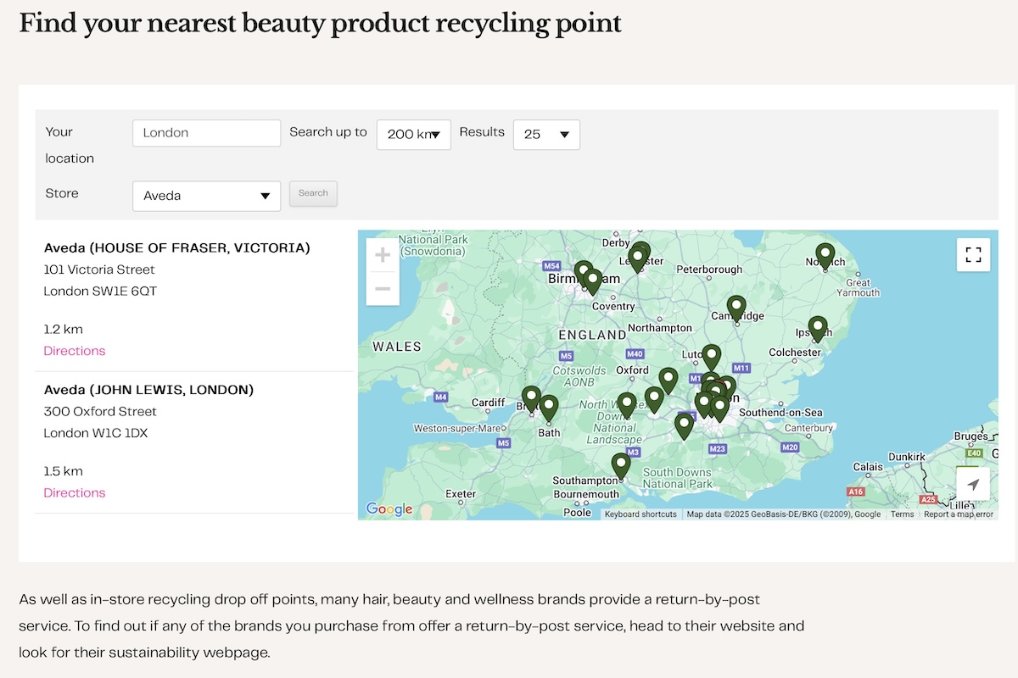Click the map's my-location arrow icon

[973, 485]
